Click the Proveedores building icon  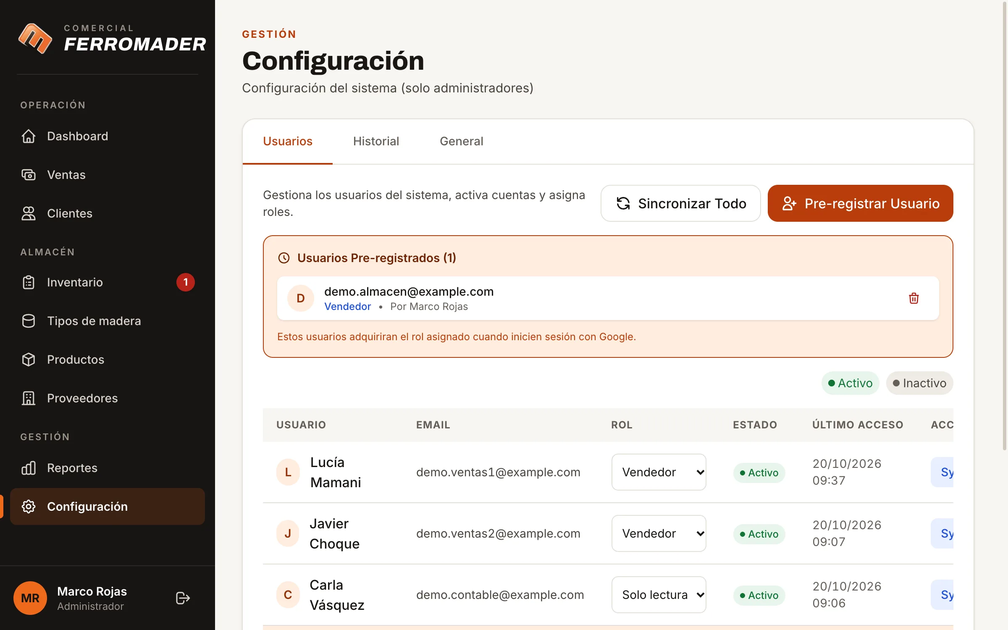29,398
